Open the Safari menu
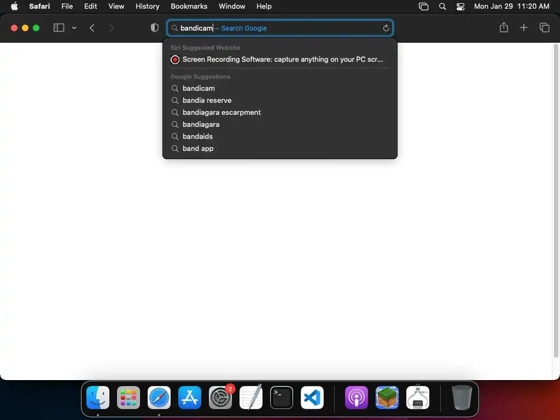Image resolution: width=560 pixels, height=420 pixels. click(39, 6)
